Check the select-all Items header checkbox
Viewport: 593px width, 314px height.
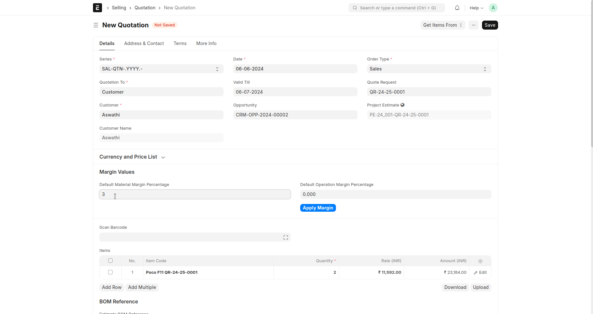(110, 261)
